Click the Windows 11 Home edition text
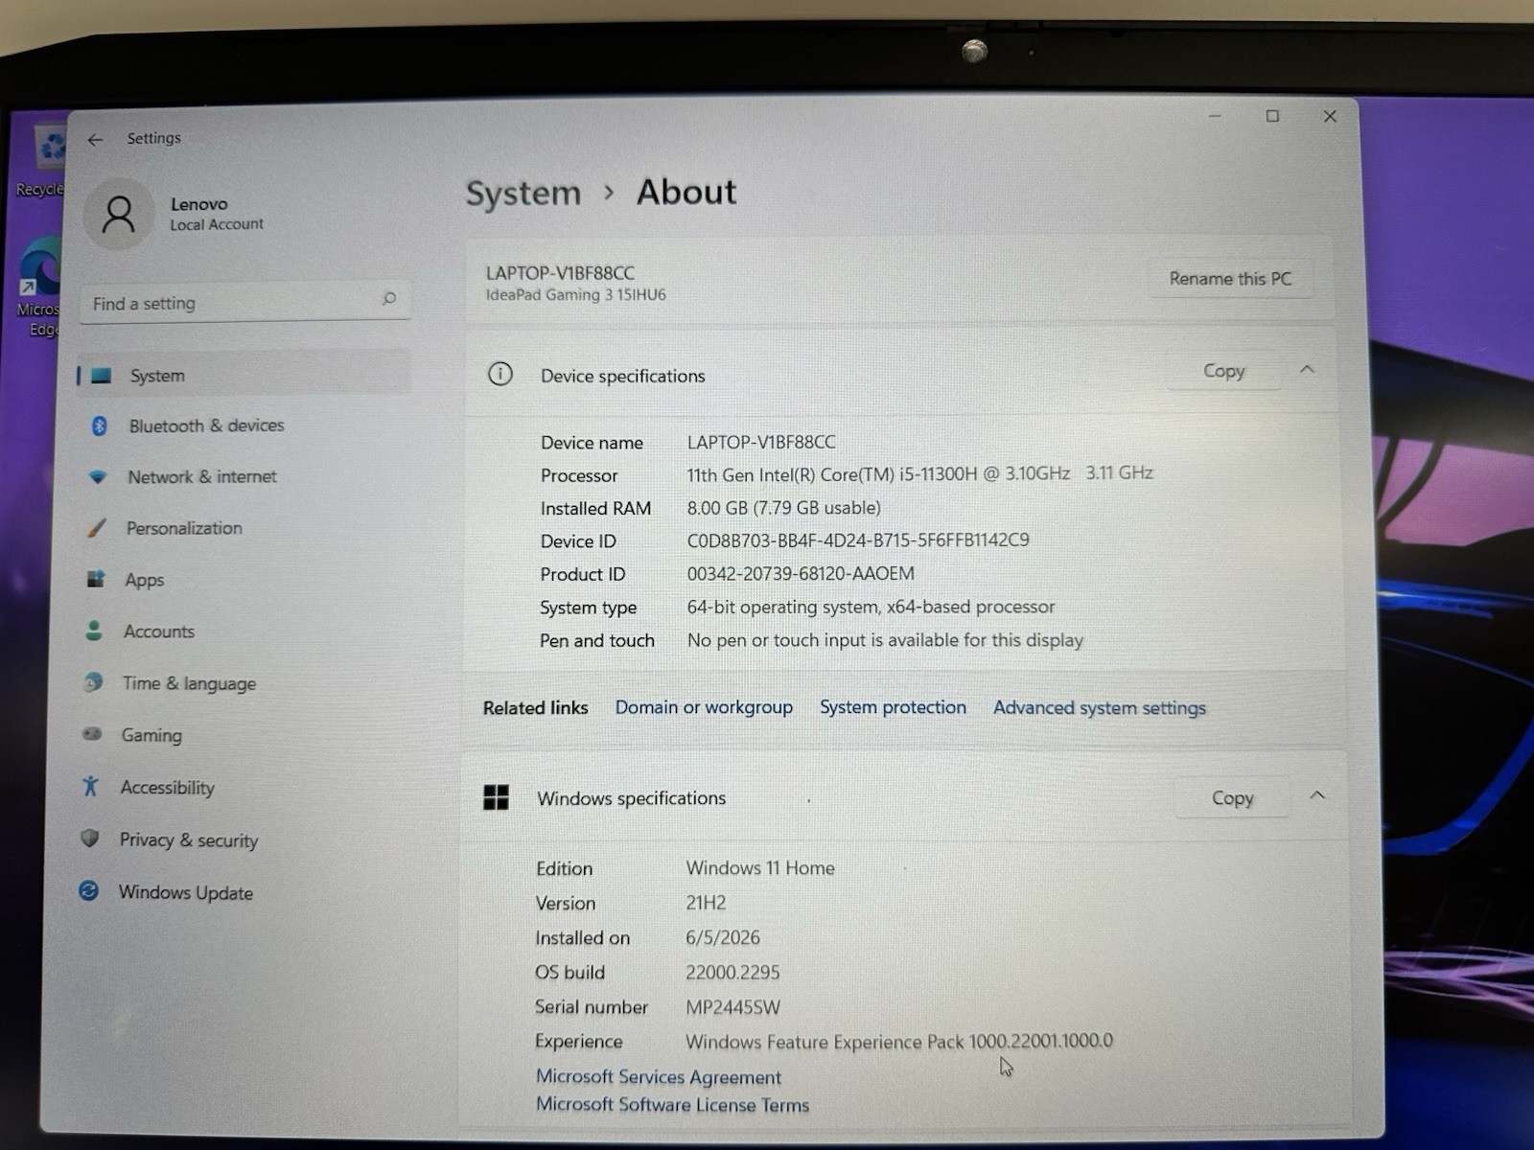Image resolution: width=1534 pixels, height=1150 pixels. click(760, 868)
